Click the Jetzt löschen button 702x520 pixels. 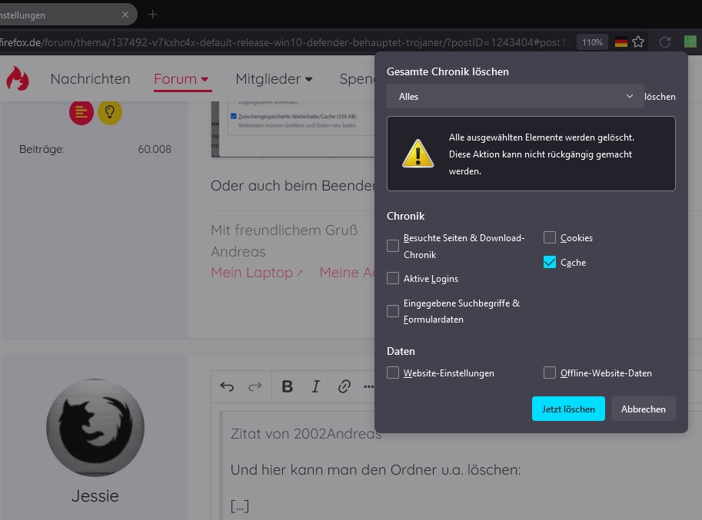point(568,409)
